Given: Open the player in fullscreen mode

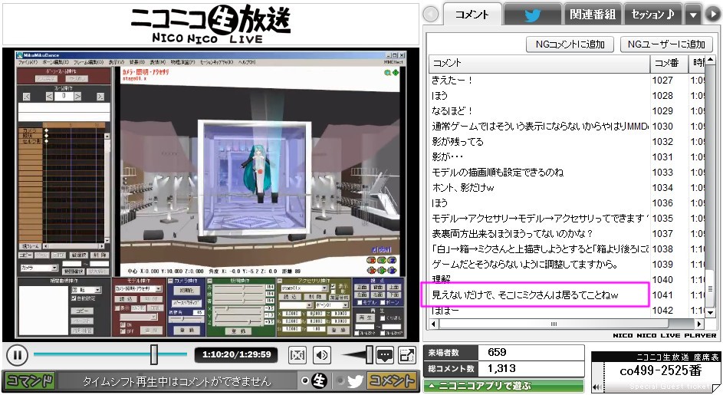Looking at the screenshot, I should [x=406, y=355].
